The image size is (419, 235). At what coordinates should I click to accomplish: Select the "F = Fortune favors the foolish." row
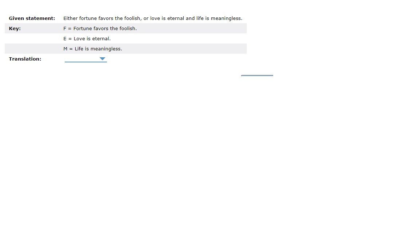coord(125,28)
